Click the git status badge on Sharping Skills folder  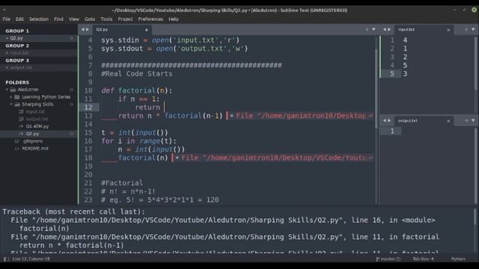(71, 105)
